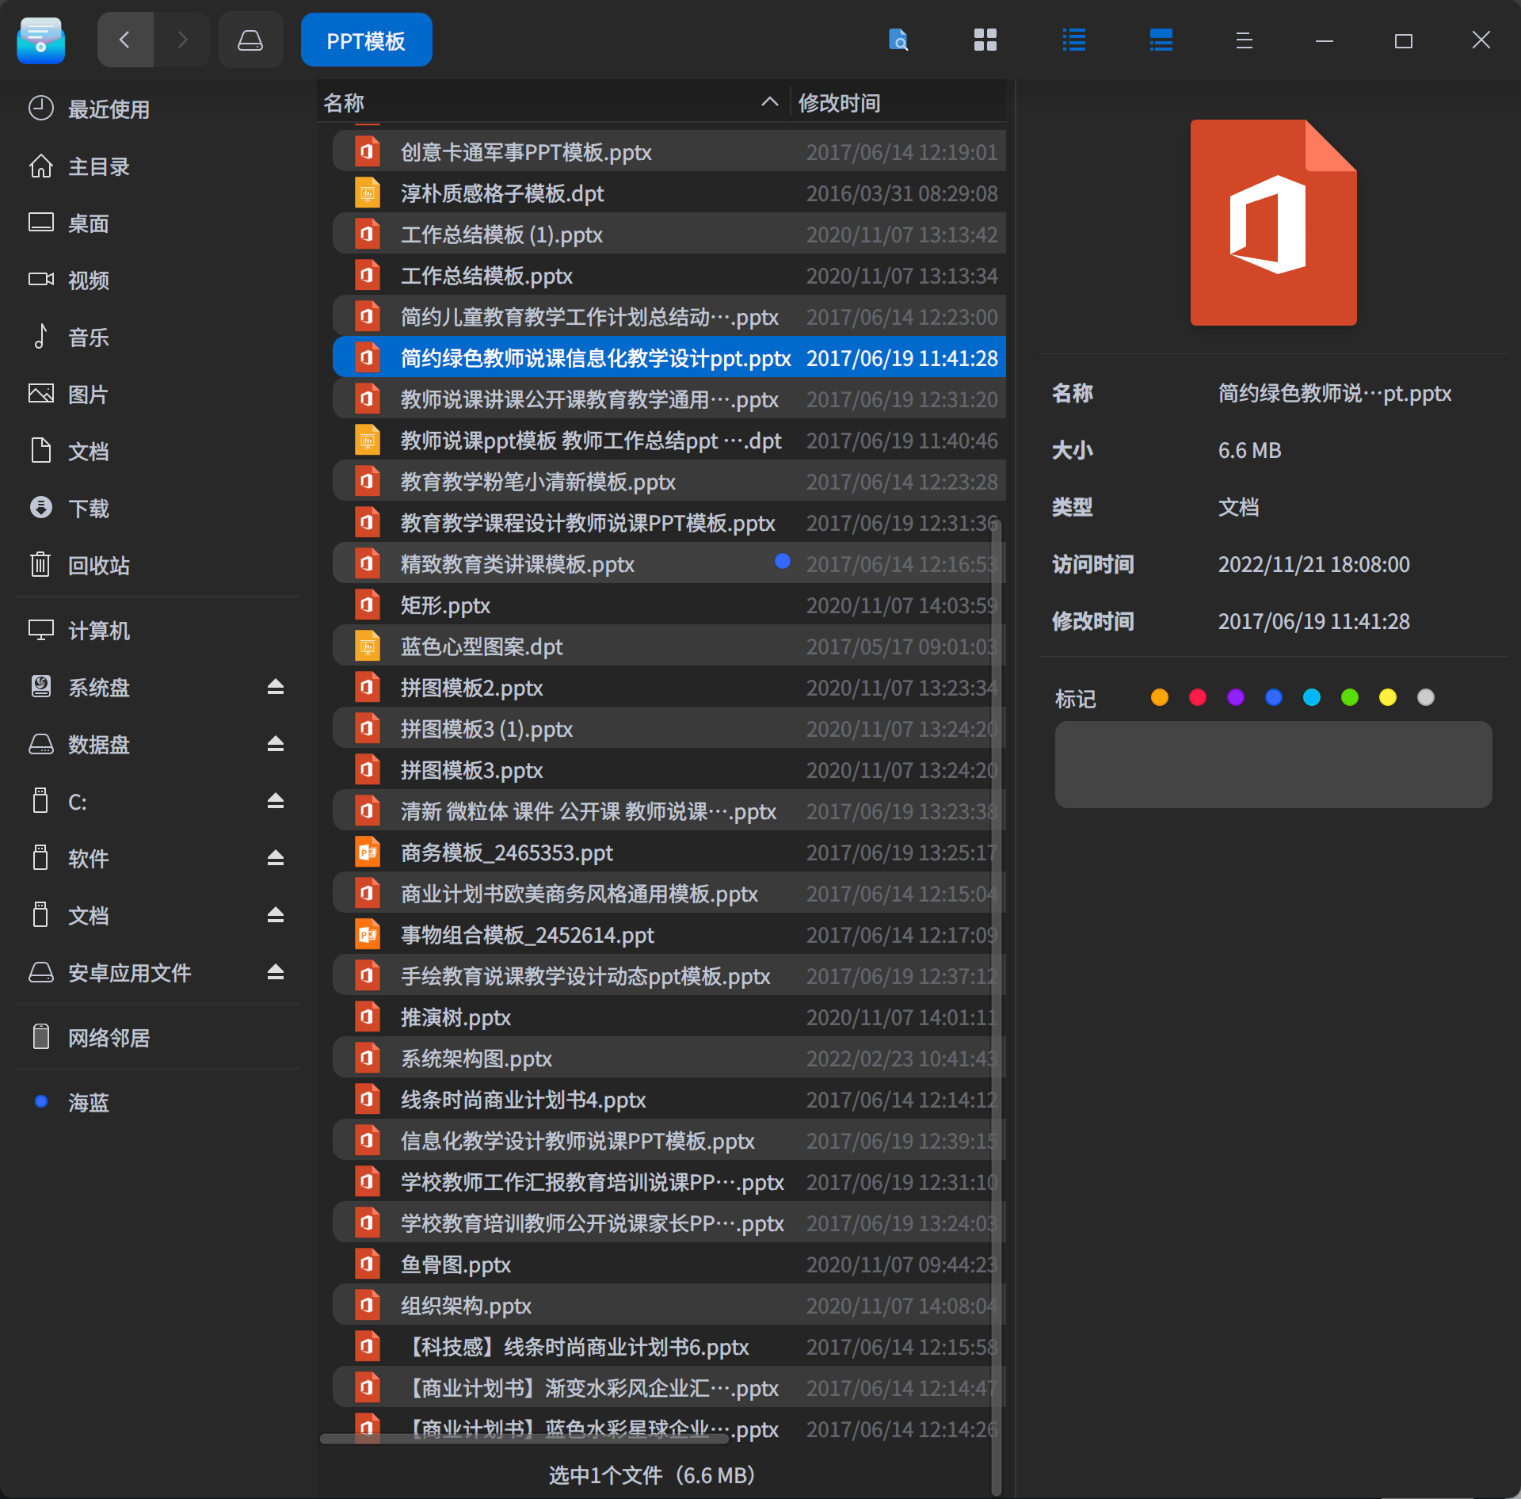Apply the red tag mark to file
This screenshot has height=1499, width=1521.
[x=1197, y=697]
